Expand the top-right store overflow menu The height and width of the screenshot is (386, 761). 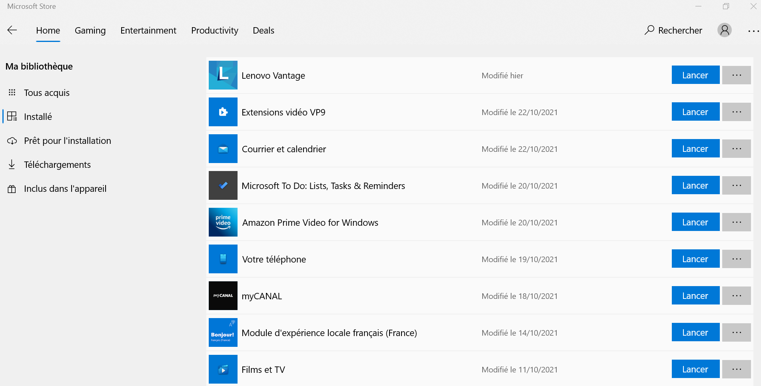coord(753,31)
